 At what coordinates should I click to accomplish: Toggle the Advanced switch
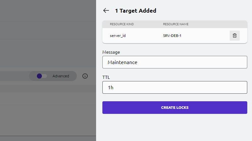tap(42, 76)
